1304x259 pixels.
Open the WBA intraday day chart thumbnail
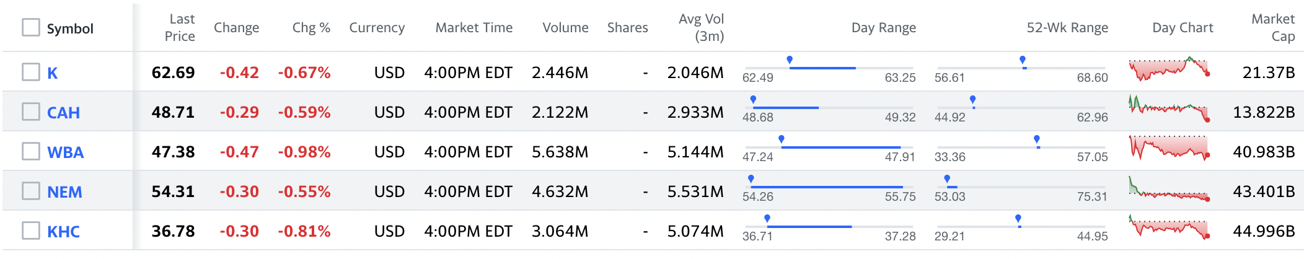(x=1169, y=149)
